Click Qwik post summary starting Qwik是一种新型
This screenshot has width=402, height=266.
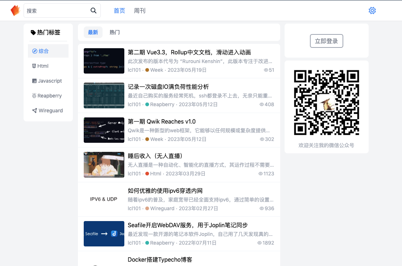point(199,130)
